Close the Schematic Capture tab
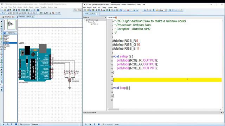The width and height of the screenshot is (225, 126). point(33,17)
